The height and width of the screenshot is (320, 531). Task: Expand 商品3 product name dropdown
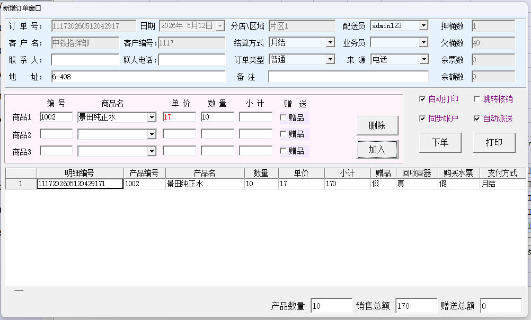(152, 151)
